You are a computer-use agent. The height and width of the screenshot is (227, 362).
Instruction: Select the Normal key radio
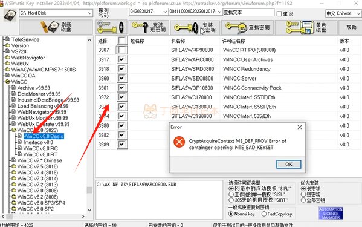(231, 214)
